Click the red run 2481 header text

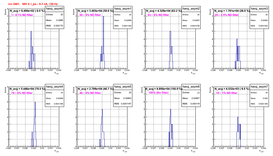coord(33,4)
